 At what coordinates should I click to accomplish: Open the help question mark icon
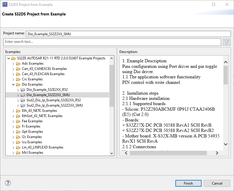(8, 183)
